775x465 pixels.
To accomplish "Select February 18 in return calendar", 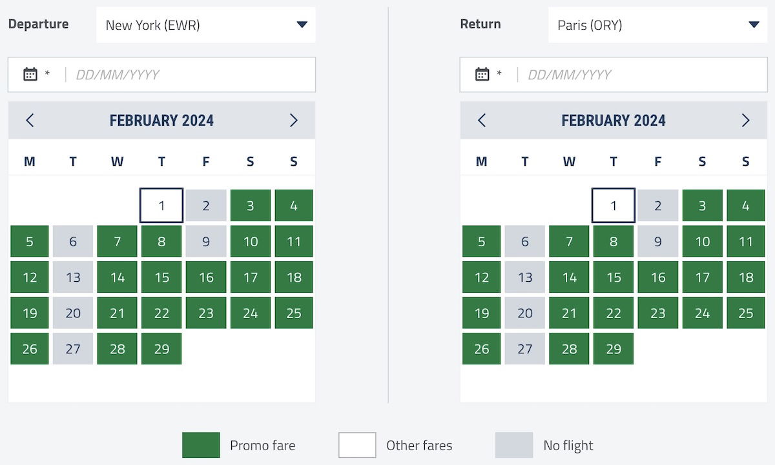I will (746, 277).
